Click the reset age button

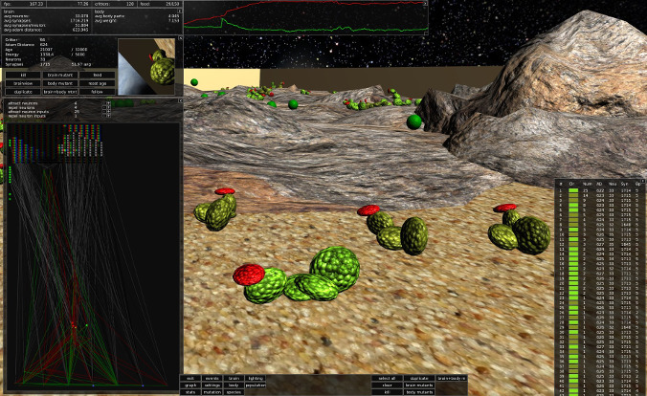pyautogui.click(x=98, y=83)
